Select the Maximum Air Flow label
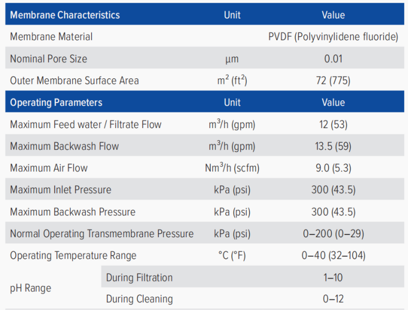The width and height of the screenshot is (408, 310). click(49, 168)
